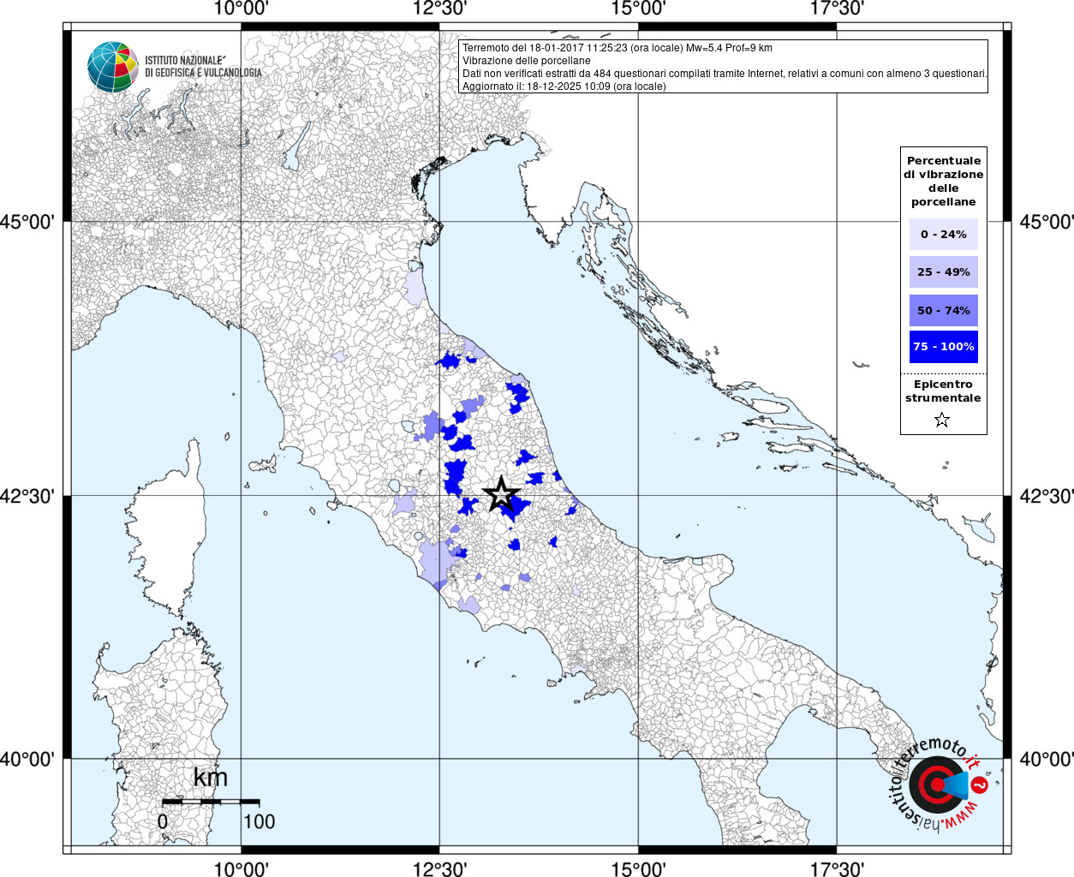
Task: Click the INGV globe logo
Action: [x=113, y=67]
